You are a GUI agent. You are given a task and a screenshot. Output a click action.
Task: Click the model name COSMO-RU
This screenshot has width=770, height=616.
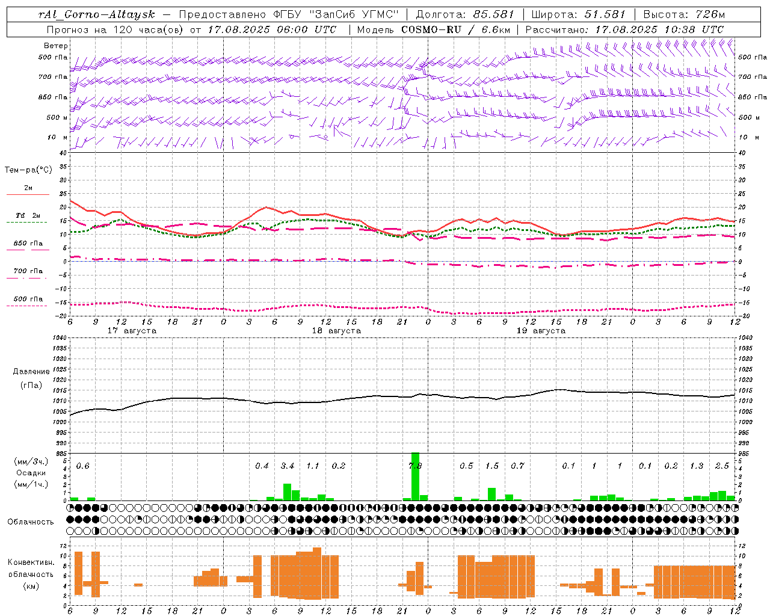tap(431, 29)
